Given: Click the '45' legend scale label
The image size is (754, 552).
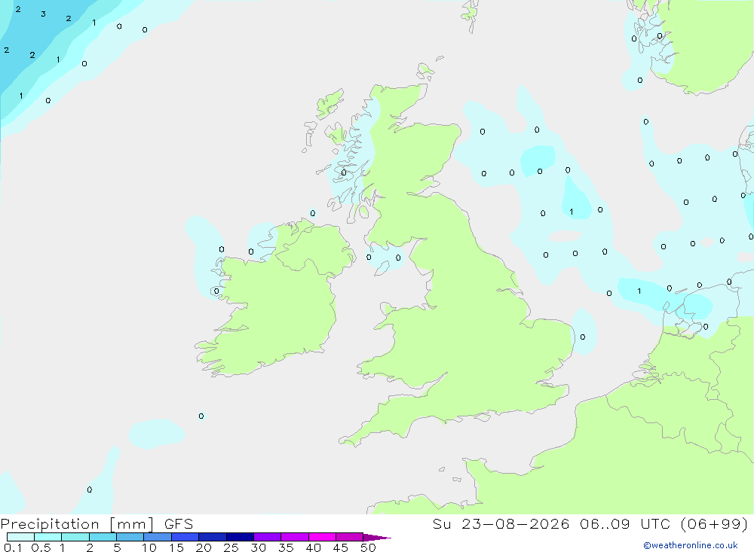Looking at the screenshot, I should pos(341,547).
